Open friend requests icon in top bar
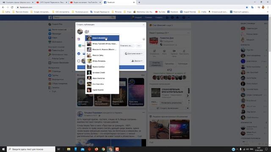 167,17
